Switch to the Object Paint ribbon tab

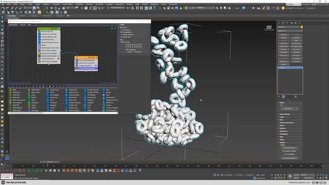[x=47, y=16]
